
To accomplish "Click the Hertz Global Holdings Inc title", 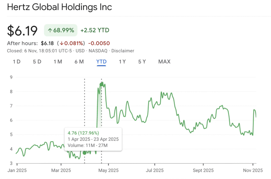I will click(x=60, y=7).
